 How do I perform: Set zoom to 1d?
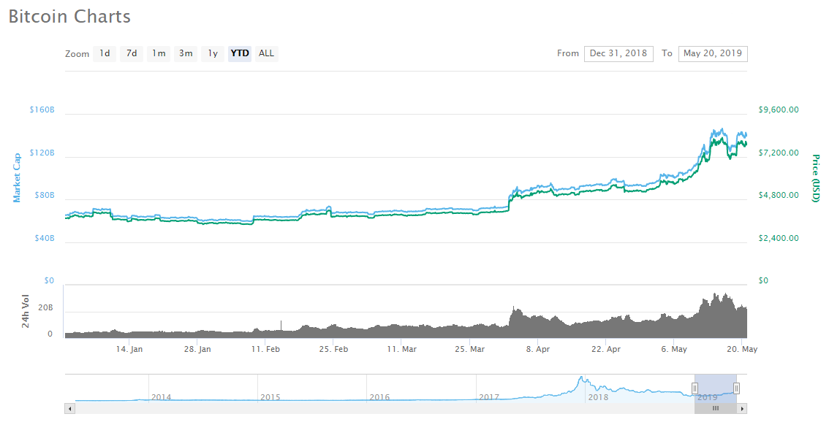click(105, 53)
